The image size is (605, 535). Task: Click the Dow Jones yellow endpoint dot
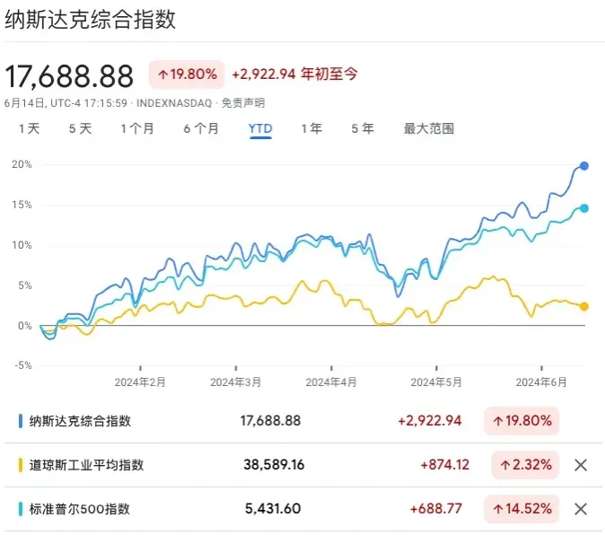point(584,306)
